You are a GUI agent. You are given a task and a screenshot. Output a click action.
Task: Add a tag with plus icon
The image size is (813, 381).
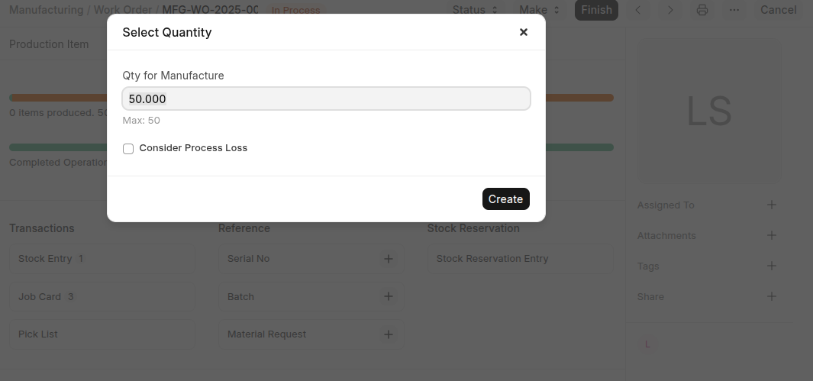tap(771, 266)
